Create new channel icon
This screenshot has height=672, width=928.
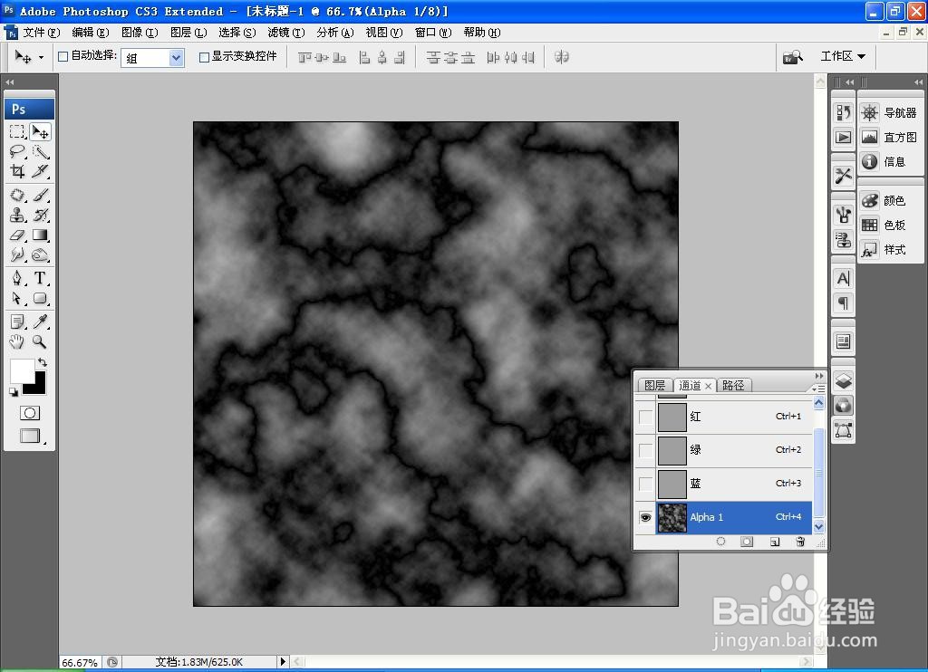(775, 542)
